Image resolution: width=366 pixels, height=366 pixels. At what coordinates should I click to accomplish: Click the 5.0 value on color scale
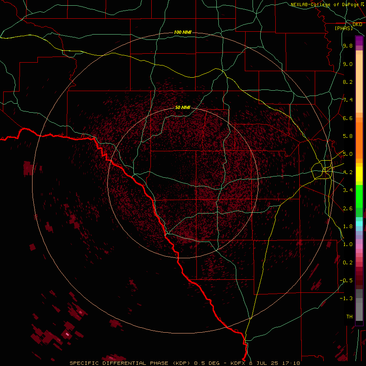pos(348,154)
